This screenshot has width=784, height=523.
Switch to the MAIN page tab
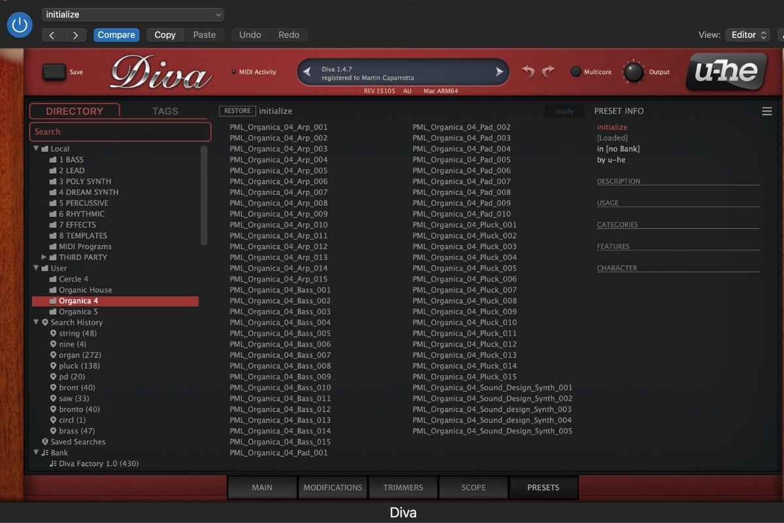coord(262,488)
